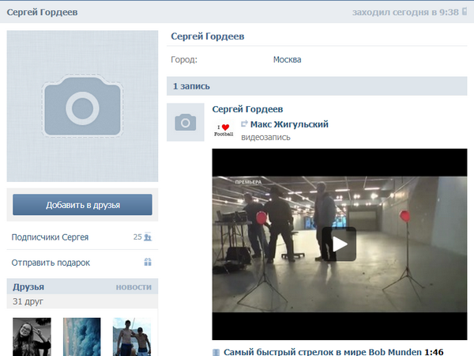Open the video title link Самый быстрый стрелок
474x356 pixels.
pyautogui.click(x=322, y=351)
